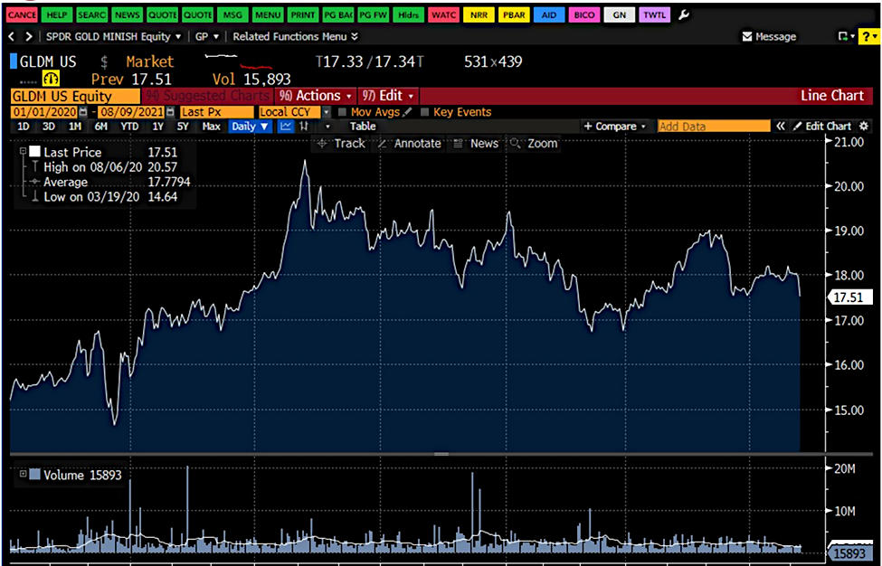Click the purple TWTL key button
The height and width of the screenshot is (566, 882).
coord(654,15)
